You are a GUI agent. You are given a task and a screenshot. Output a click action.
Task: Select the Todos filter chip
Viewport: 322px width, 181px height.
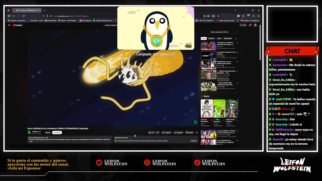click(x=204, y=38)
